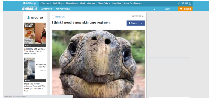
Task: Open search with the magnifier icon
Action: tap(154, 9)
